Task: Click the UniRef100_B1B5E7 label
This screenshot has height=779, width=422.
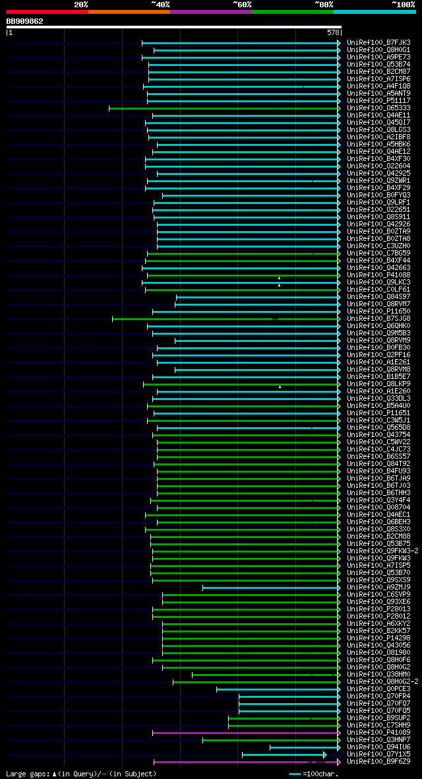Action: (378, 376)
